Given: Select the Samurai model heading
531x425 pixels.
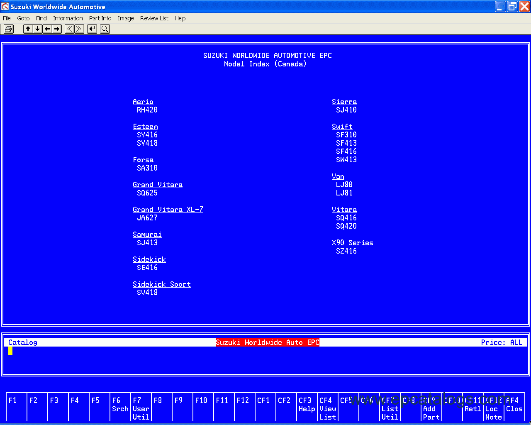Looking at the screenshot, I should (x=147, y=234).
